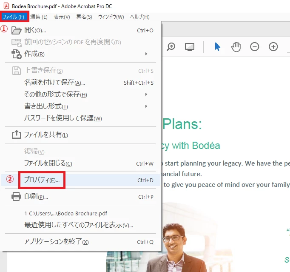Click the zoom out minus icon
The height and width of the screenshot is (272, 290).
click(x=255, y=47)
